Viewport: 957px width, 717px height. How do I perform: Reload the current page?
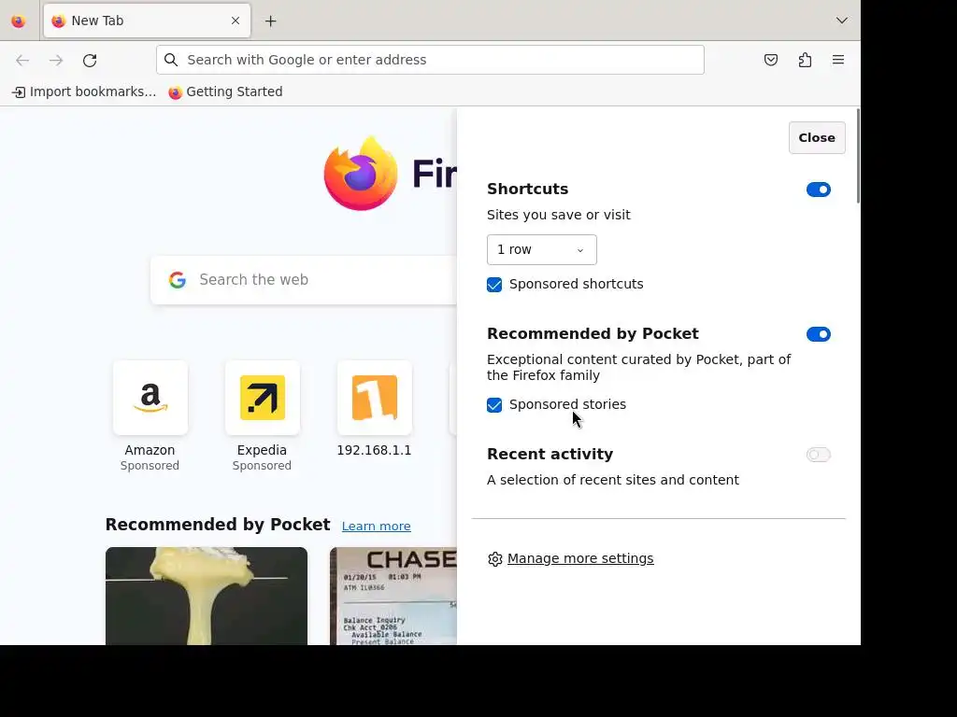pos(90,60)
